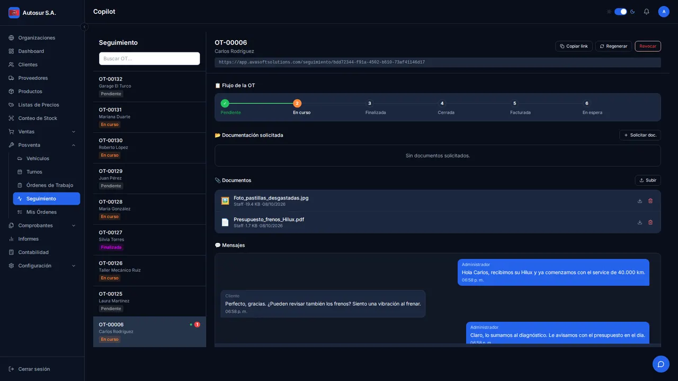Navigate to Conteo de Stock
This screenshot has height=381, width=678.
[42, 118]
